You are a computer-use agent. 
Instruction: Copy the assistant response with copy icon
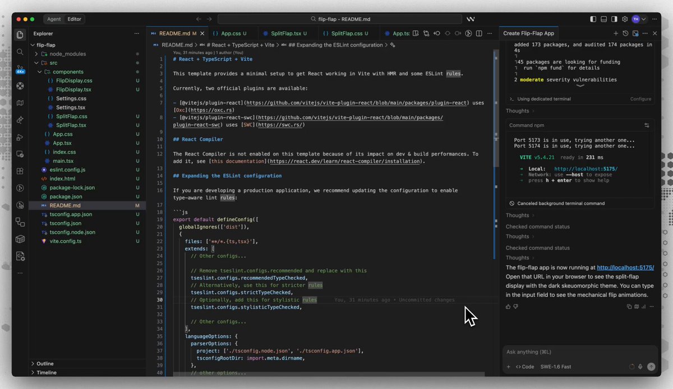coord(629,307)
